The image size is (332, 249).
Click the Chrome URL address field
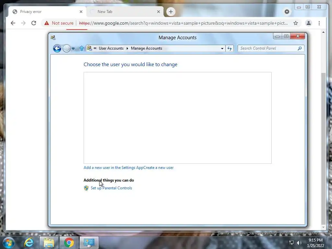tap(184, 23)
